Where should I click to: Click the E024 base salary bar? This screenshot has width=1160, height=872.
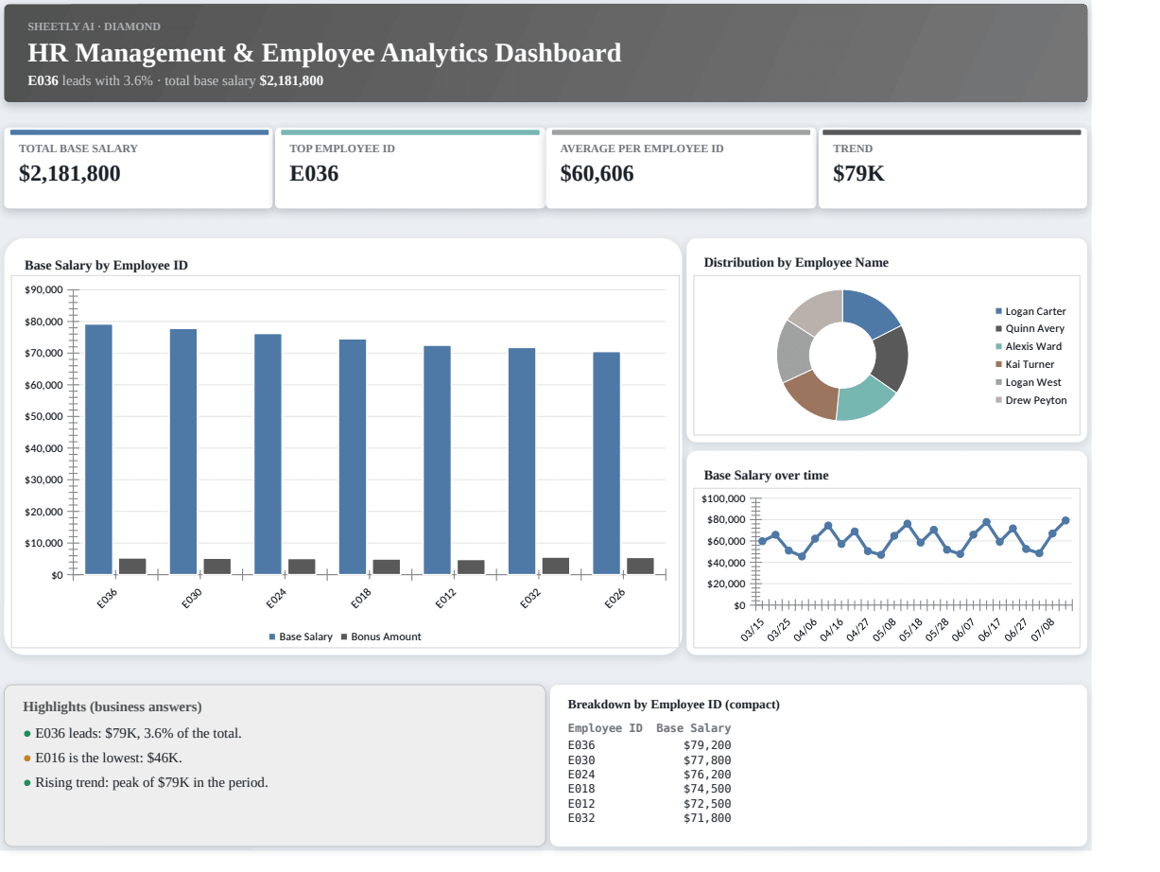click(x=268, y=454)
